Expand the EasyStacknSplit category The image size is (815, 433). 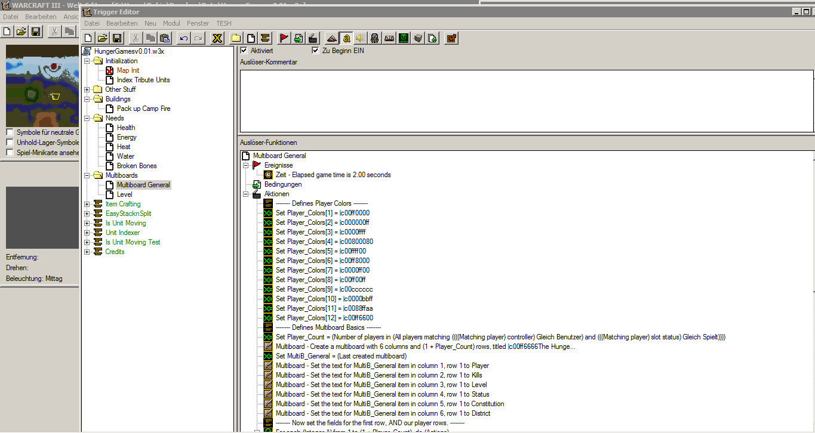pos(87,214)
